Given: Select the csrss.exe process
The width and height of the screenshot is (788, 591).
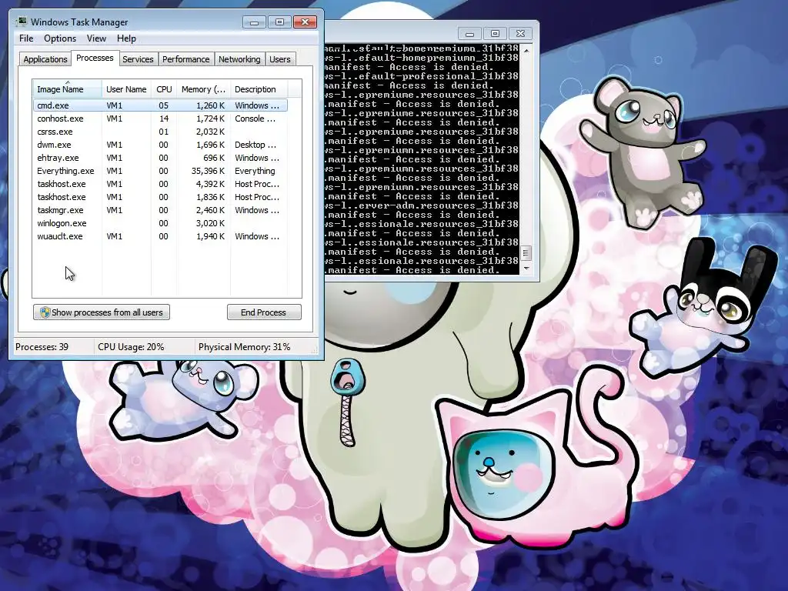Looking at the screenshot, I should 160,132.
